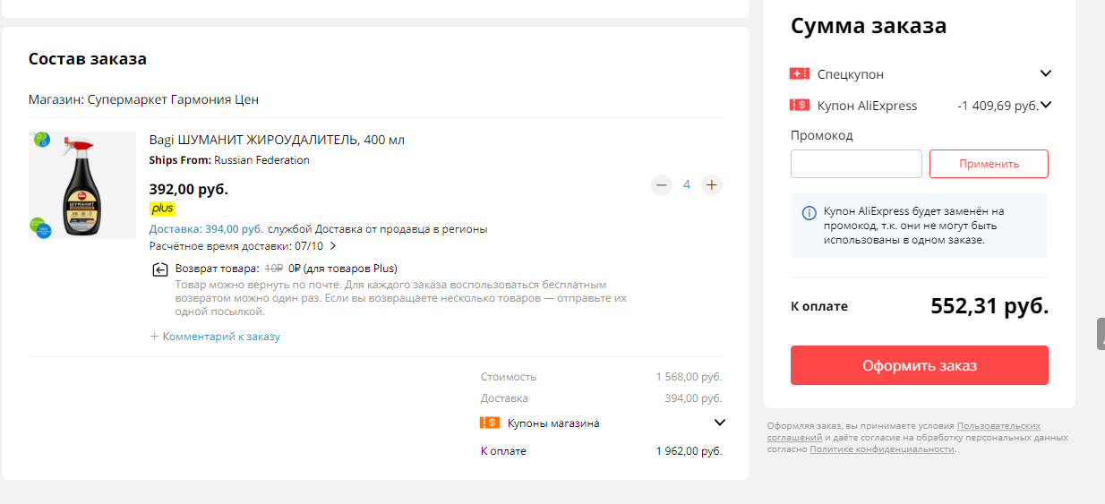Click the Промокод input field
The height and width of the screenshot is (504, 1105).
(856, 164)
